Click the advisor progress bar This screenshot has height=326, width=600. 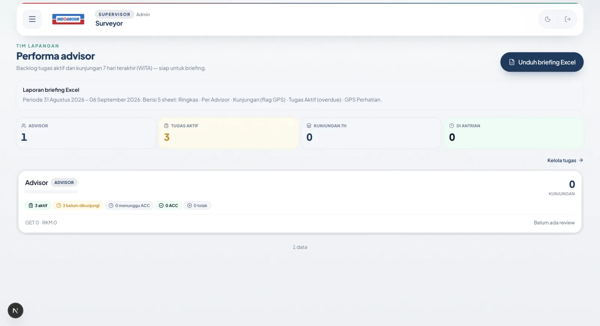point(51,192)
